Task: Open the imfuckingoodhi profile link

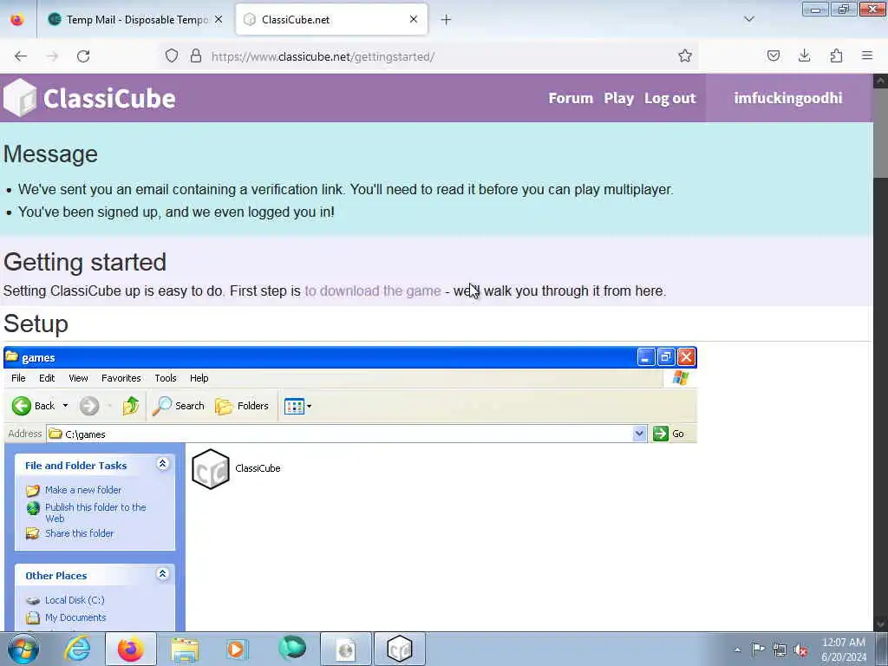Action: coord(787,98)
